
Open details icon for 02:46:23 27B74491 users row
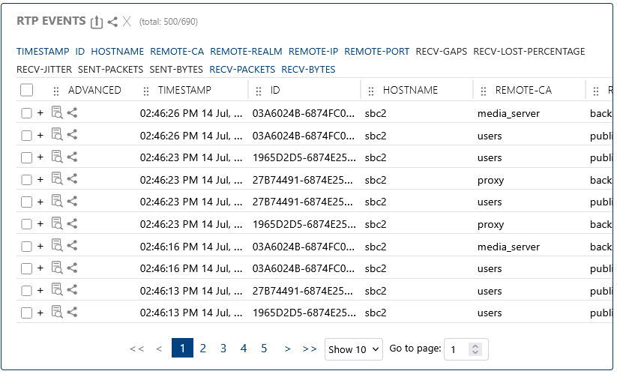point(57,202)
